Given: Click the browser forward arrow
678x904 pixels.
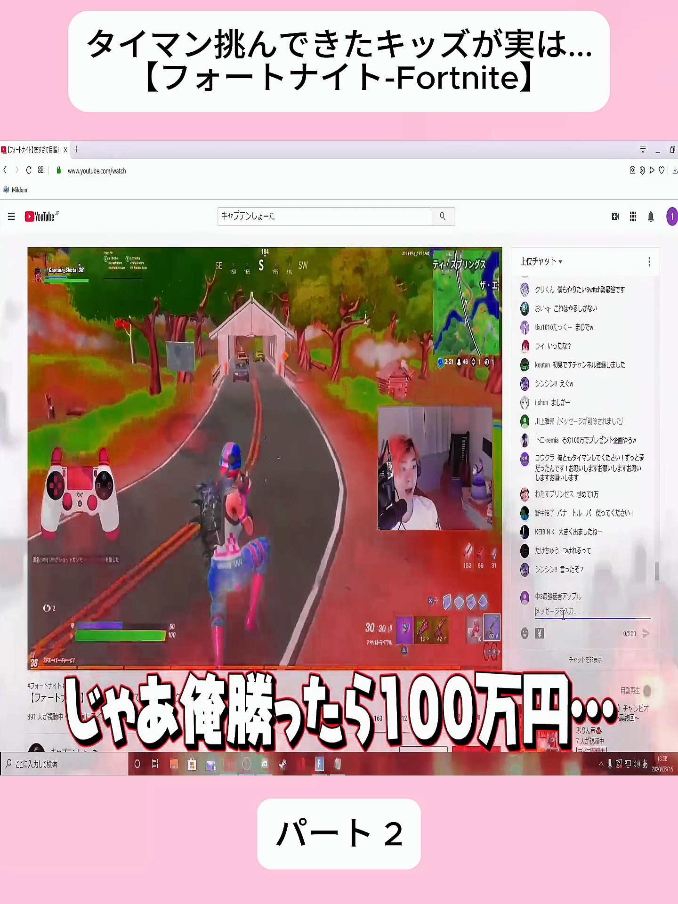Looking at the screenshot, I should point(17,170).
